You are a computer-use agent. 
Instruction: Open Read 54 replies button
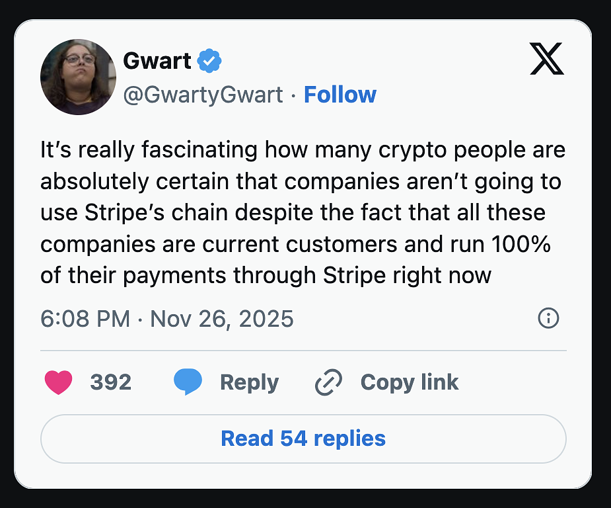[303, 439]
